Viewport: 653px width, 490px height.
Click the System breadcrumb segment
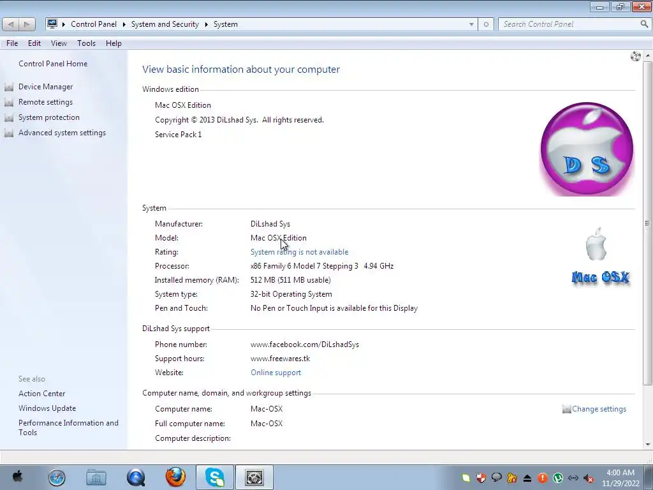pyautogui.click(x=226, y=24)
